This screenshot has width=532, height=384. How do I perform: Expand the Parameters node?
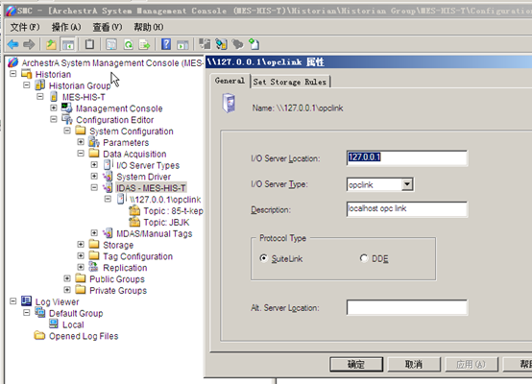tap(81, 142)
